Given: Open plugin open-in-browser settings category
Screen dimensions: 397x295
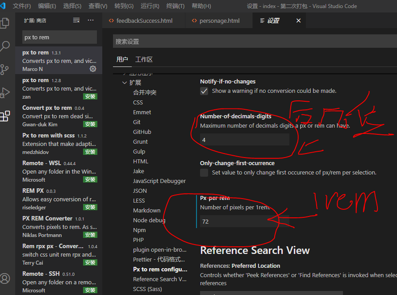Looking at the screenshot, I should (x=160, y=250).
